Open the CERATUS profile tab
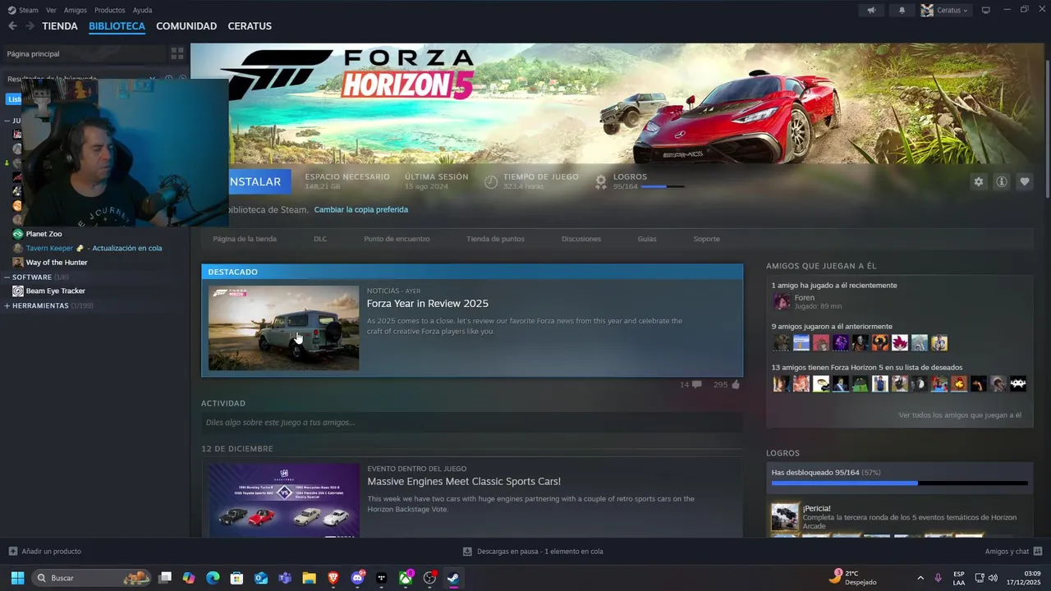This screenshot has width=1051, height=591. [250, 26]
